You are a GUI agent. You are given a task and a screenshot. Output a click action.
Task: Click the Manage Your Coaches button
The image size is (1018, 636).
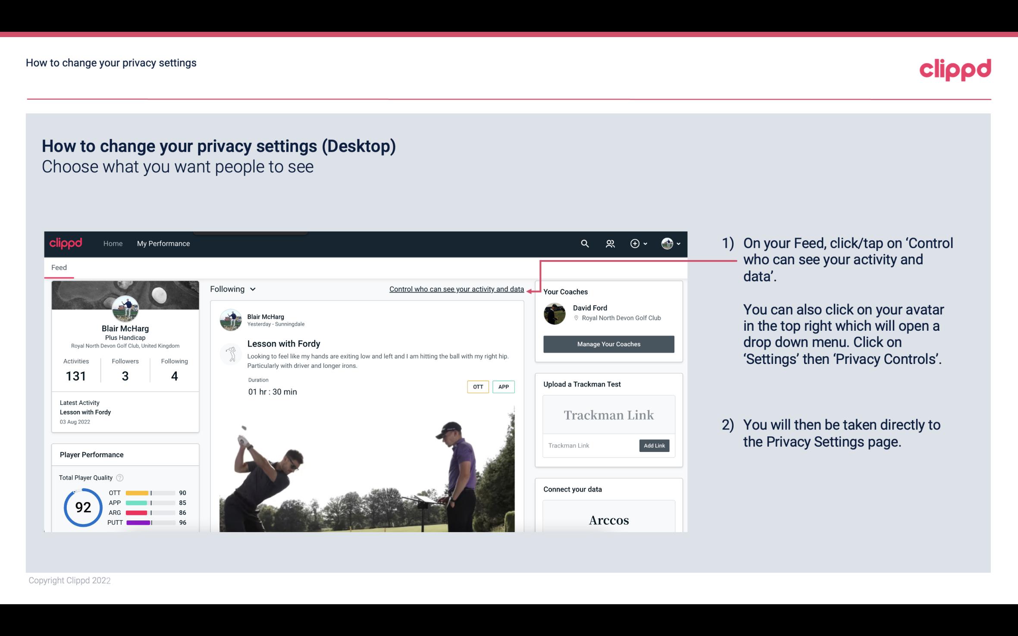click(609, 345)
